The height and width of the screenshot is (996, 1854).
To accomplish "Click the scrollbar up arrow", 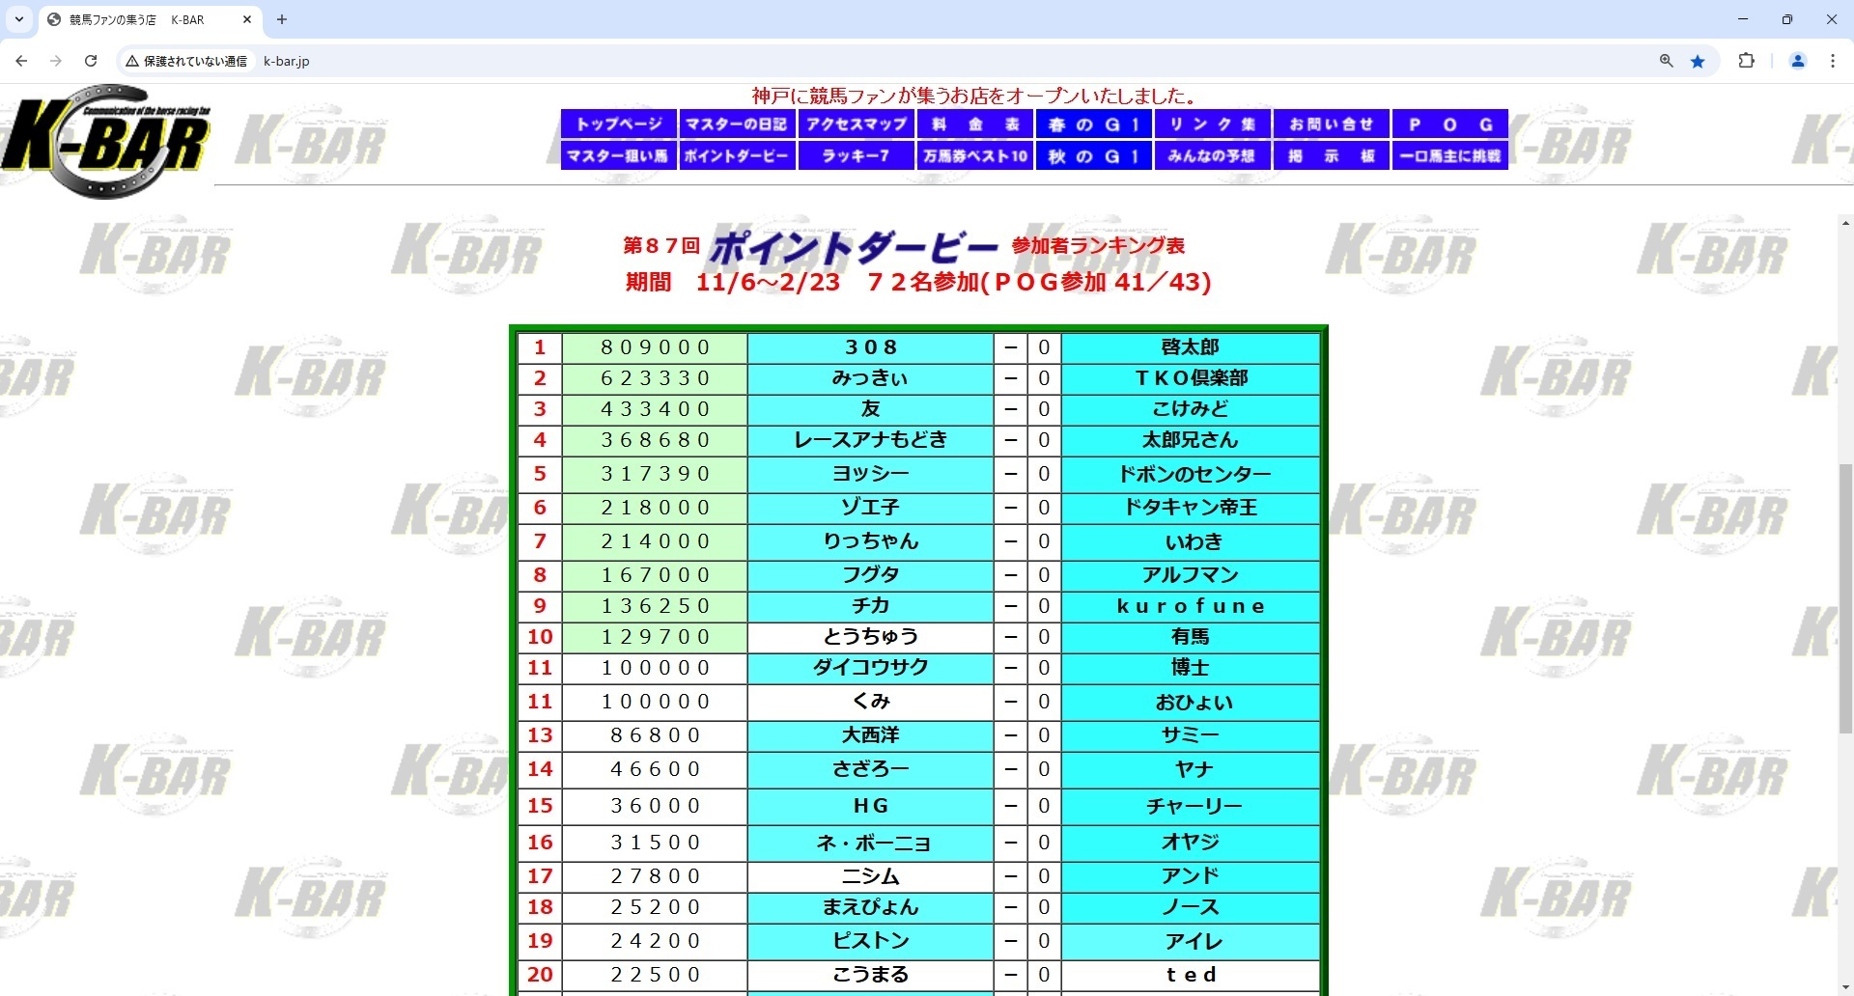I will 1845,223.
